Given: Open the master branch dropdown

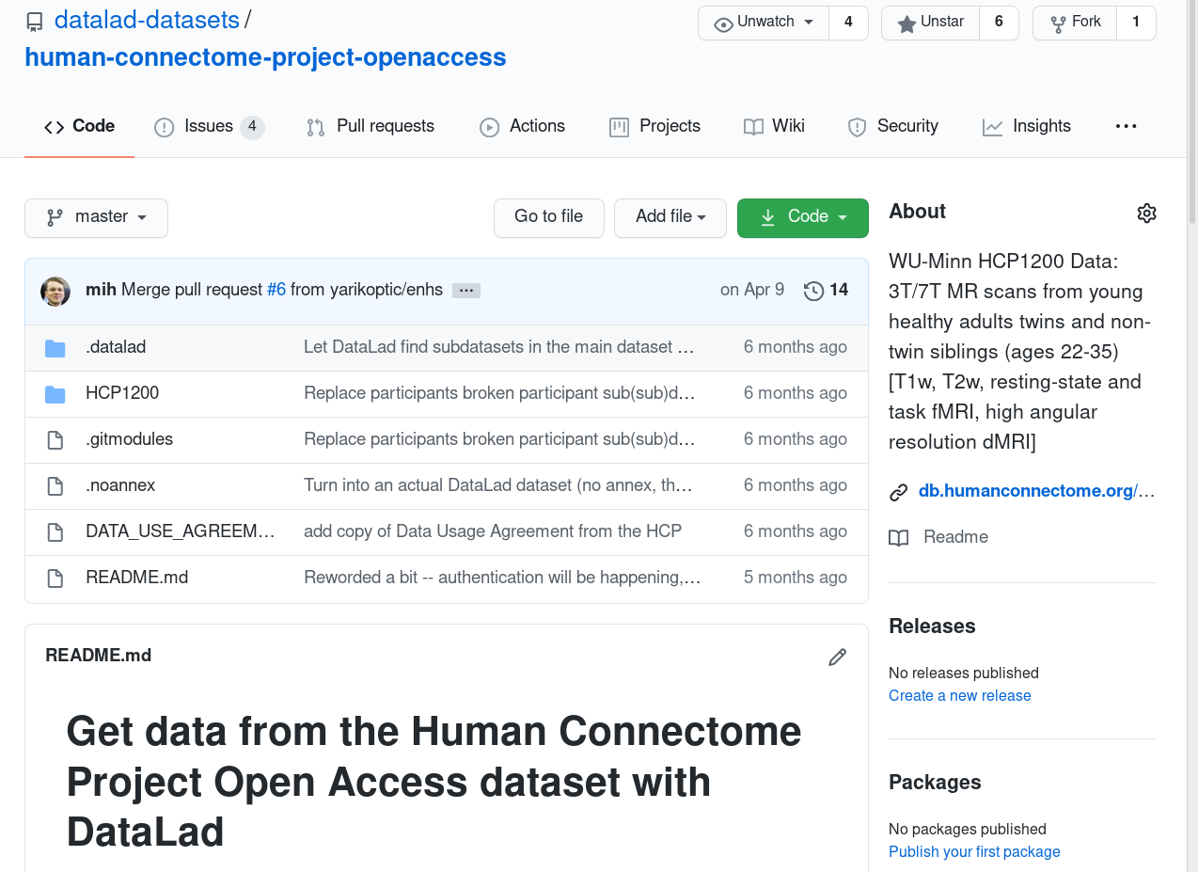Looking at the screenshot, I should tap(96, 217).
